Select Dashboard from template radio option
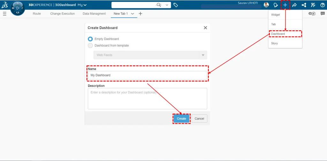 90,46
